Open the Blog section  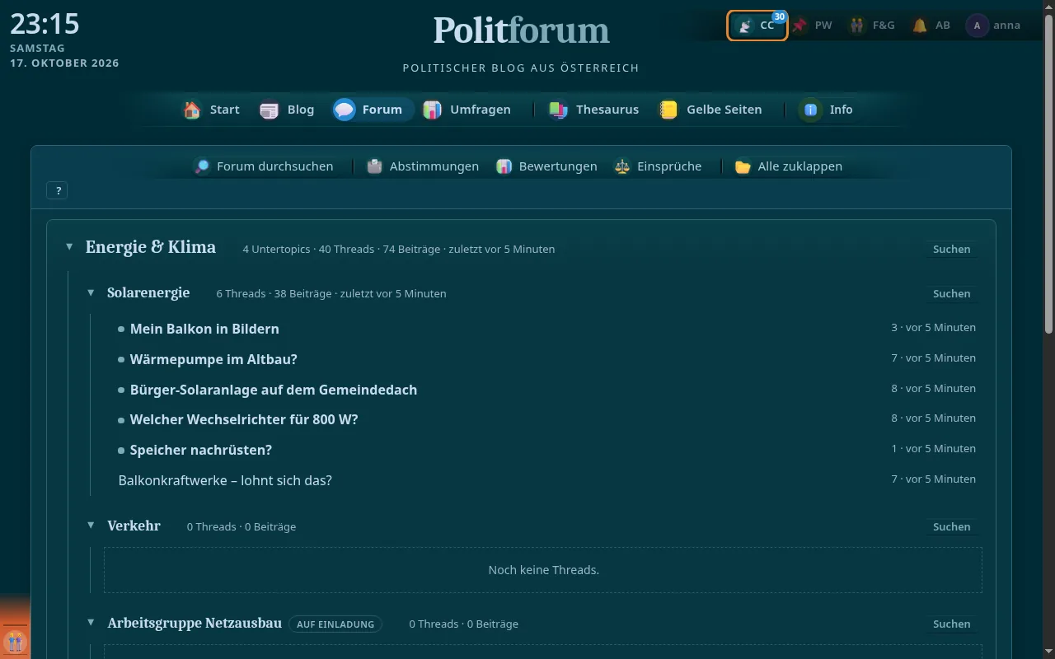click(287, 110)
